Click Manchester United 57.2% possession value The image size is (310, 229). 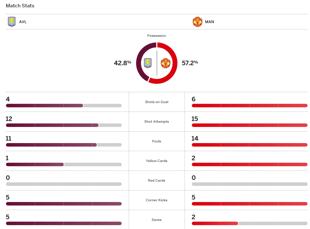click(190, 63)
